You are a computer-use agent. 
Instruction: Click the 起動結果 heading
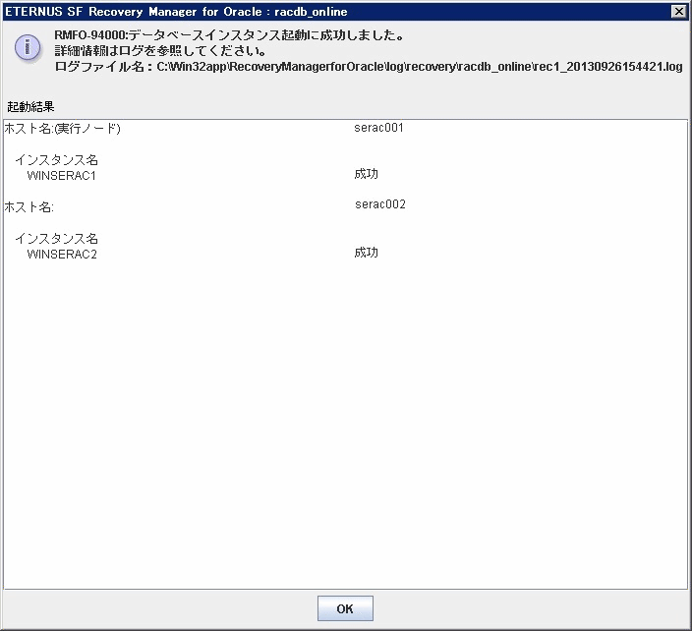click(30, 107)
